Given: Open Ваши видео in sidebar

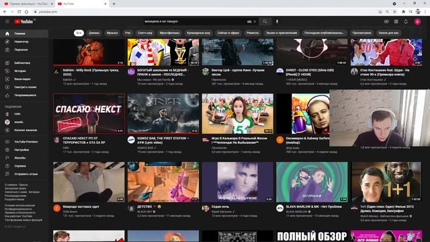Looking at the screenshot, I should click(24, 79).
